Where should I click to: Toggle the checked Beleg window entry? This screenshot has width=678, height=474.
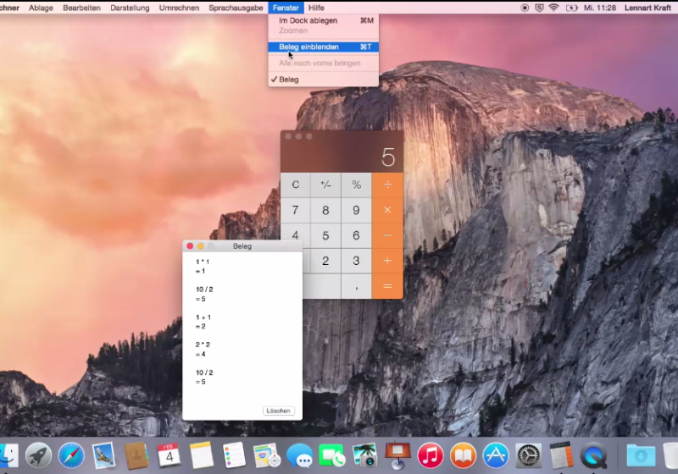tap(289, 80)
